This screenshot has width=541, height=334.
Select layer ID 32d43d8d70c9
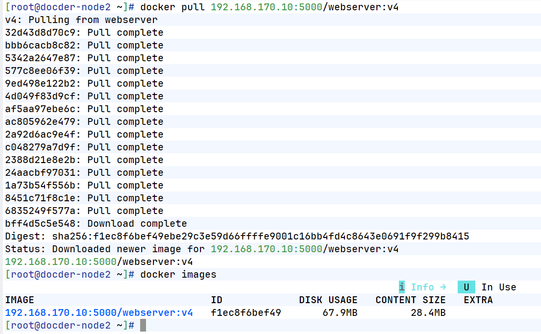click(x=40, y=32)
